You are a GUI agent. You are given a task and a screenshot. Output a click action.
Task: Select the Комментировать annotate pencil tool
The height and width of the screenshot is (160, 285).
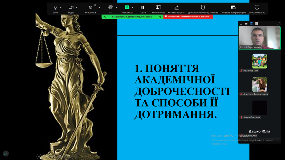(177, 7)
